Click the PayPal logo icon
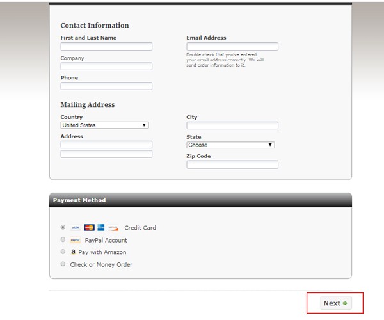384x320 pixels. [76, 240]
